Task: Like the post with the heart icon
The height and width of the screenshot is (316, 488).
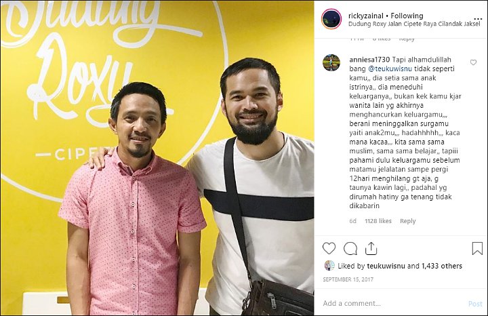Action: click(x=329, y=248)
